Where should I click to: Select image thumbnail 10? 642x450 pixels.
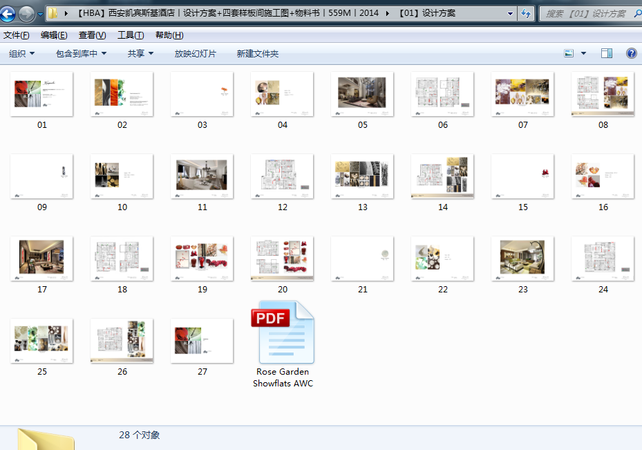pyautogui.click(x=122, y=176)
